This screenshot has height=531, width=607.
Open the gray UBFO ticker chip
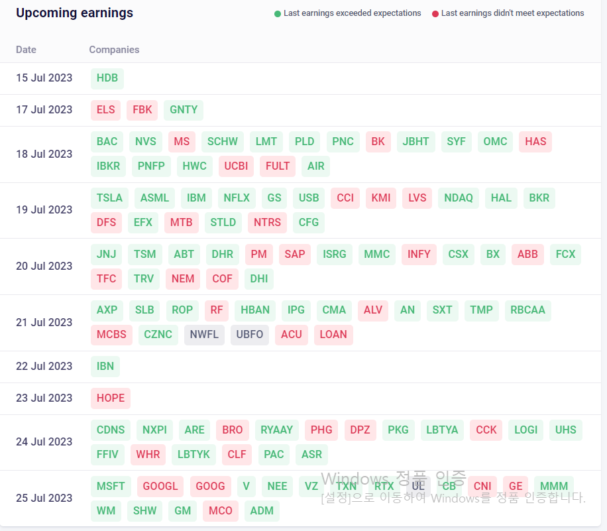tap(250, 335)
